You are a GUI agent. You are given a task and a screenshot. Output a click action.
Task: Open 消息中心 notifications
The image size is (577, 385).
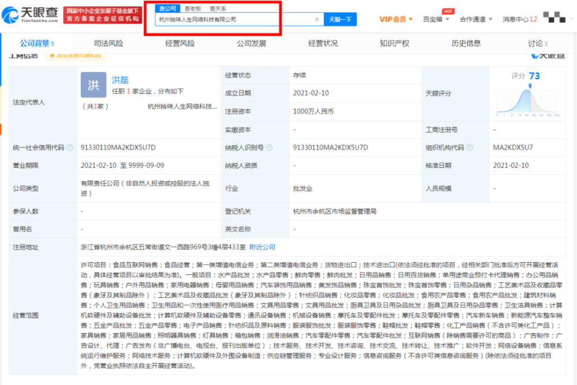click(520, 19)
